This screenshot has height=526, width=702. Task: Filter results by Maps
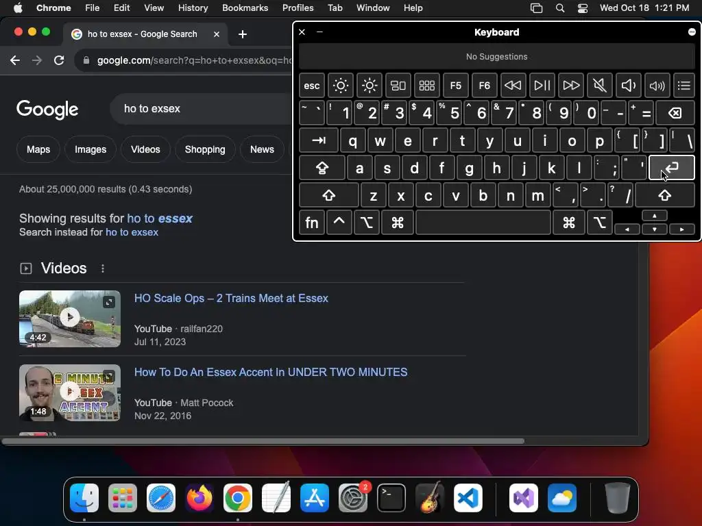38,149
